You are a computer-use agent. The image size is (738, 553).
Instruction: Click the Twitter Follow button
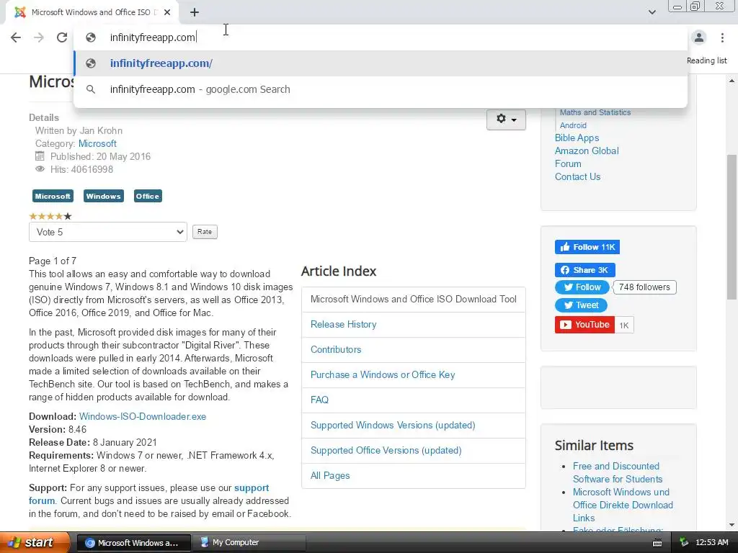click(x=582, y=287)
